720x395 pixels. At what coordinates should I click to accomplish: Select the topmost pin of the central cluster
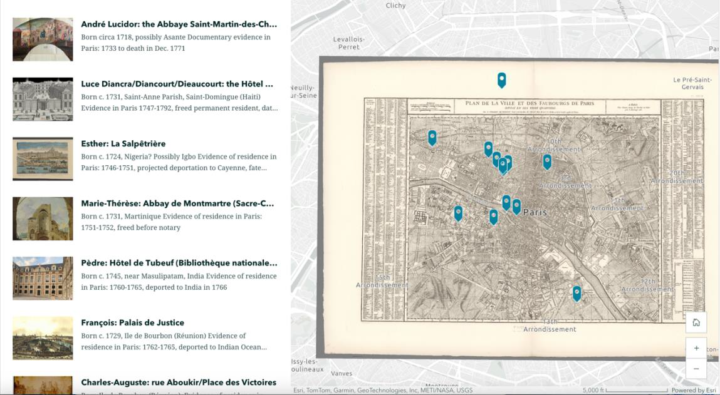pos(489,149)
